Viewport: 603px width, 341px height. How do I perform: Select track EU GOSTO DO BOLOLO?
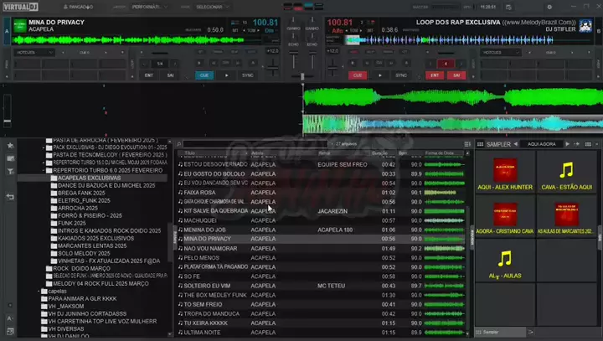[322, 174]
